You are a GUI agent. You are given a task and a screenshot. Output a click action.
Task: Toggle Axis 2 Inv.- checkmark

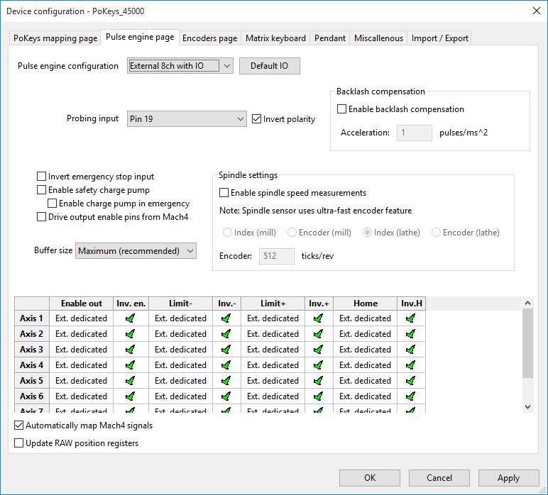pyautogui.click(x=226, y=334)
